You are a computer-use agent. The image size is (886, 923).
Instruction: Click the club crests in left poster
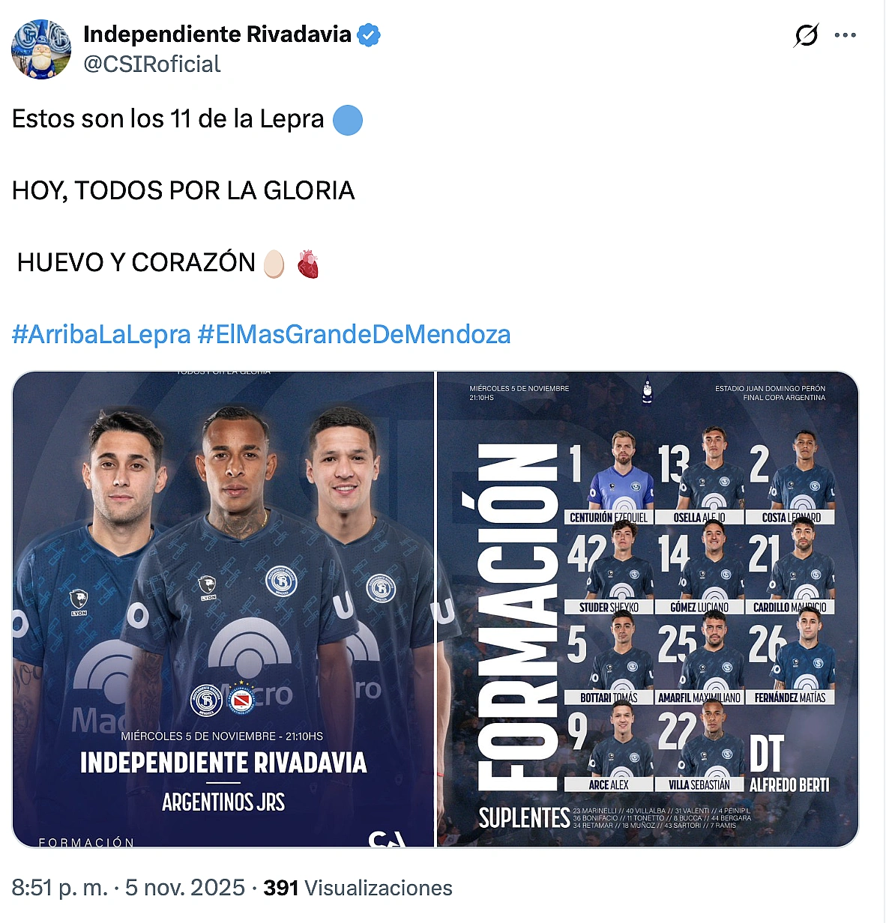[x=223, y=700]
